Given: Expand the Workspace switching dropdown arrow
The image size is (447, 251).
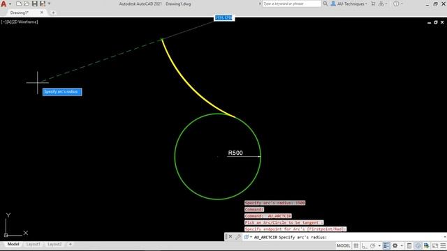Looking at the screenshot, I should [402, 245].
